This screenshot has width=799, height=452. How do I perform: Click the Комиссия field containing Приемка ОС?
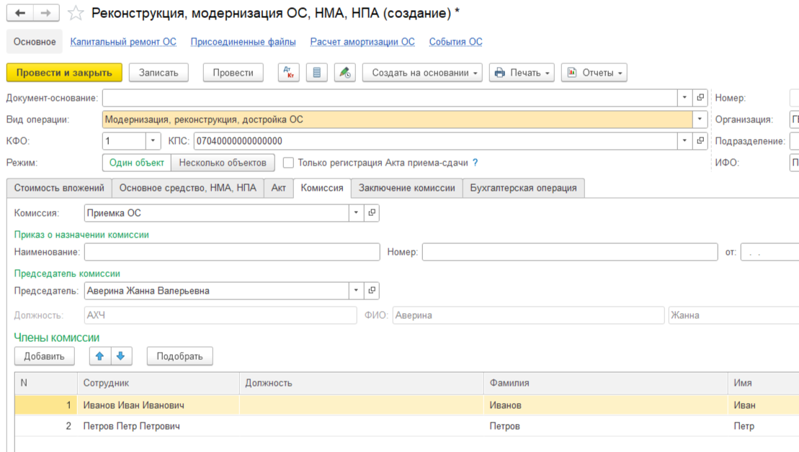tap(217, 213)
